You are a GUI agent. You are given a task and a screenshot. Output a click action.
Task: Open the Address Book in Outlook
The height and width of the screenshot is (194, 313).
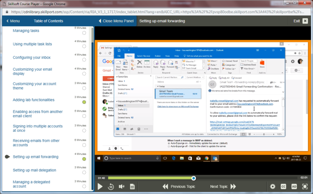(x=248, y=65)
